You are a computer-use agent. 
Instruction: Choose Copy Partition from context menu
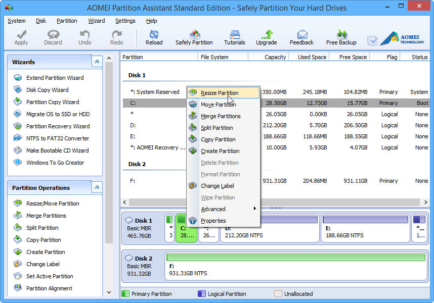224,139
